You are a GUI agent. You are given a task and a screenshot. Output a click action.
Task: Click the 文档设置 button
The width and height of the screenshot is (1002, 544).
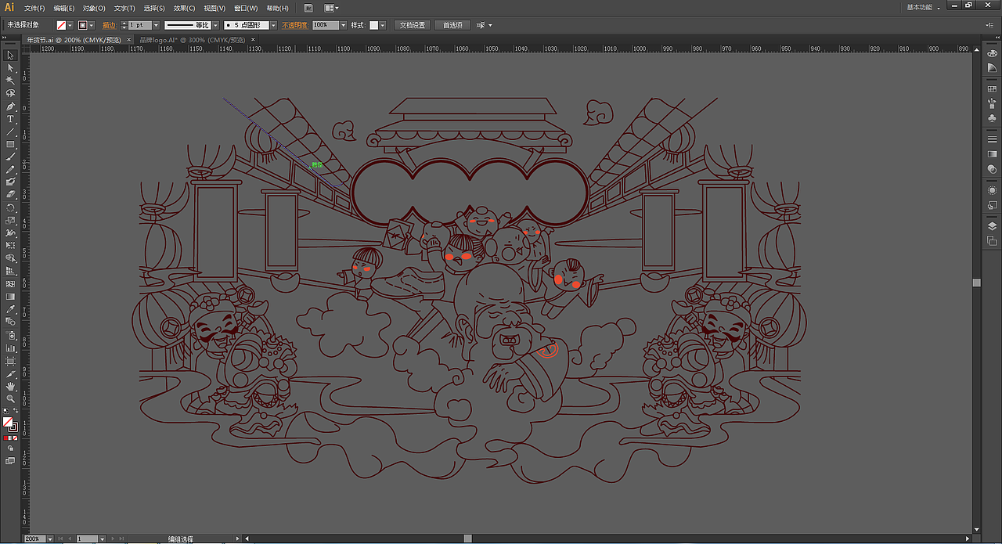[413, 25]
